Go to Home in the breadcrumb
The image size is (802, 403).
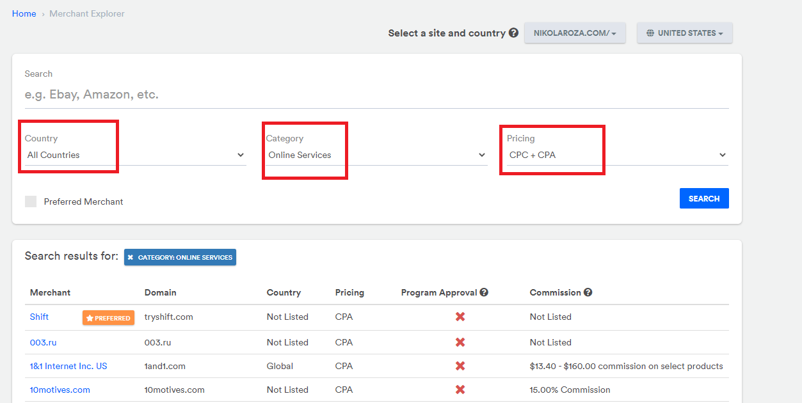pos(24,13)
